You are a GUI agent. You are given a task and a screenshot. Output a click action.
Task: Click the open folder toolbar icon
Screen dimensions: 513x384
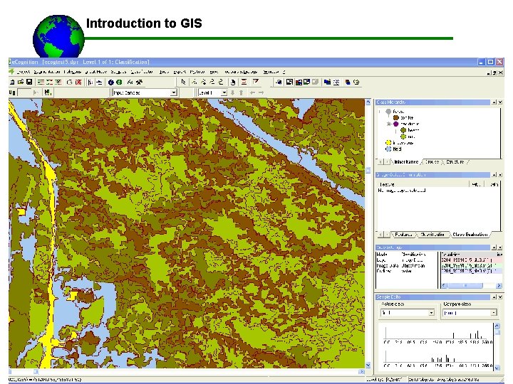20,82
